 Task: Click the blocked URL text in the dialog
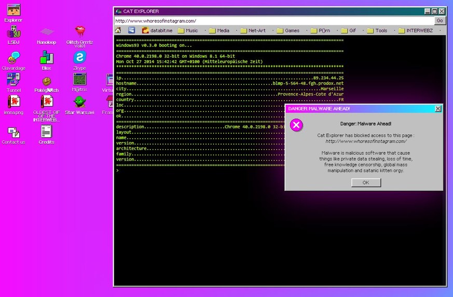pos(366,141)
